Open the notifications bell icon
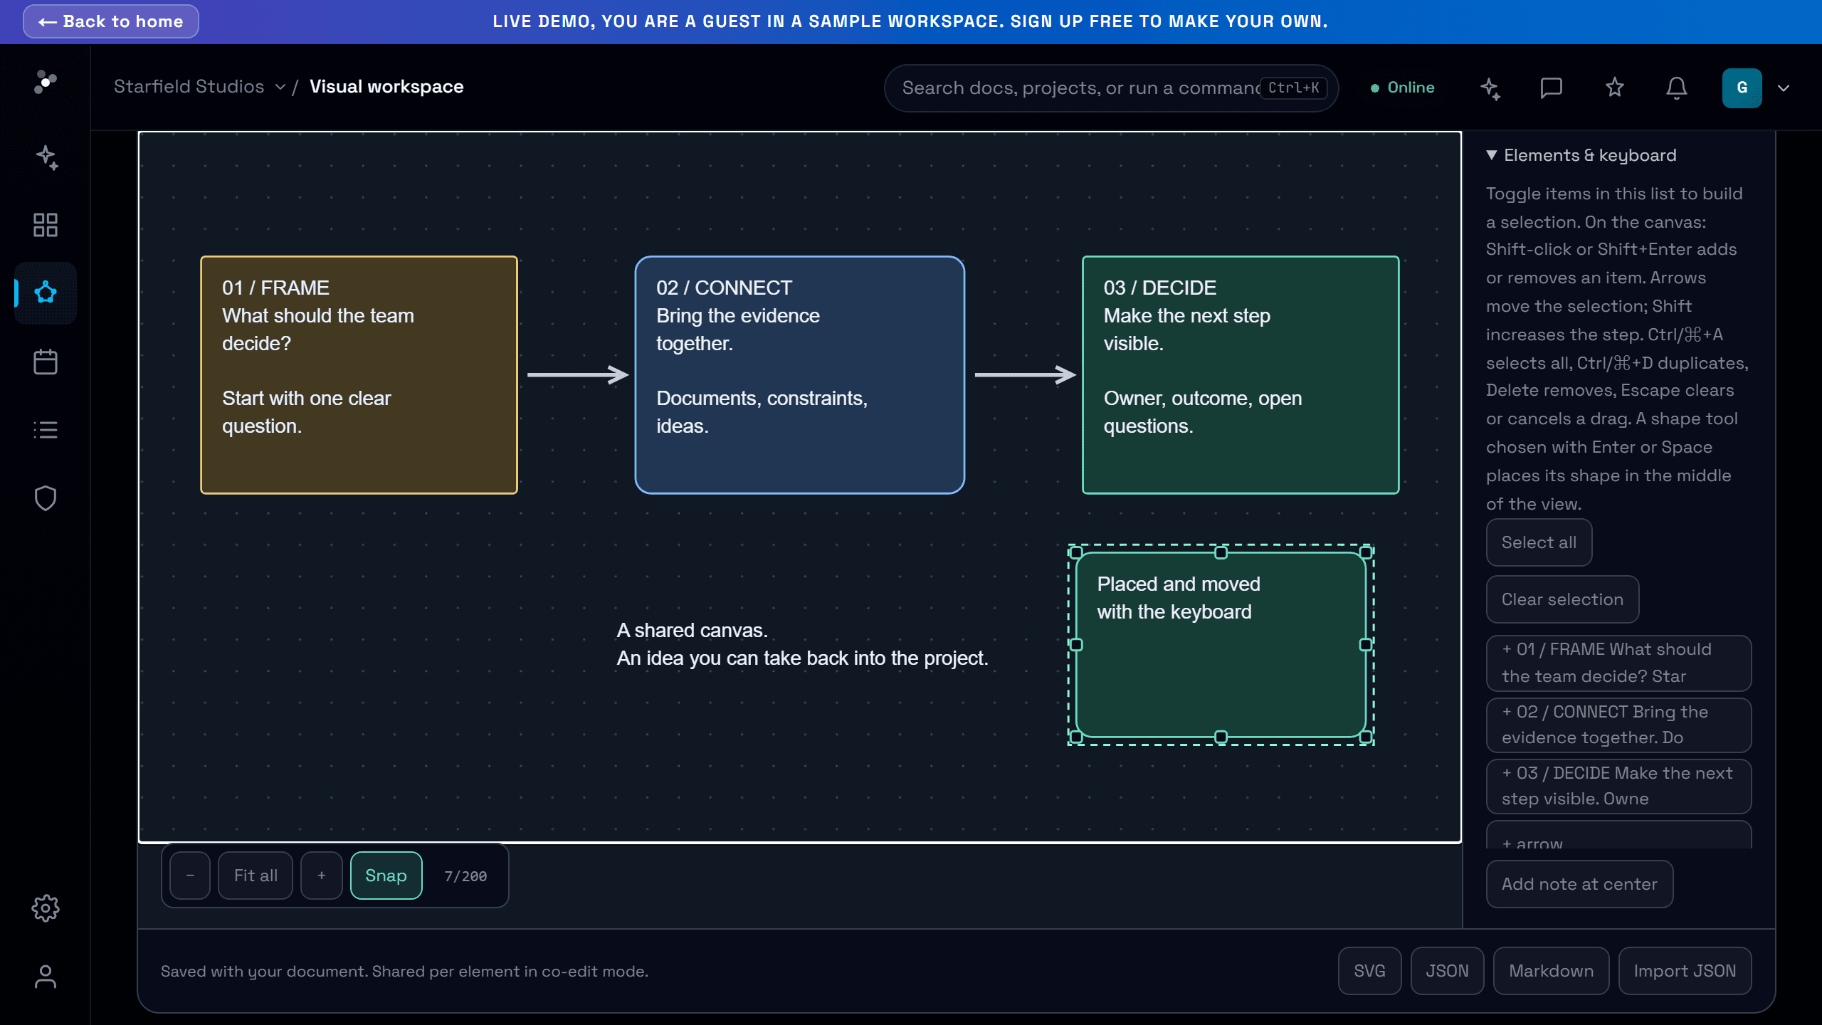This screenshot has width=1822, height=1025. (x=1677, y=88)
